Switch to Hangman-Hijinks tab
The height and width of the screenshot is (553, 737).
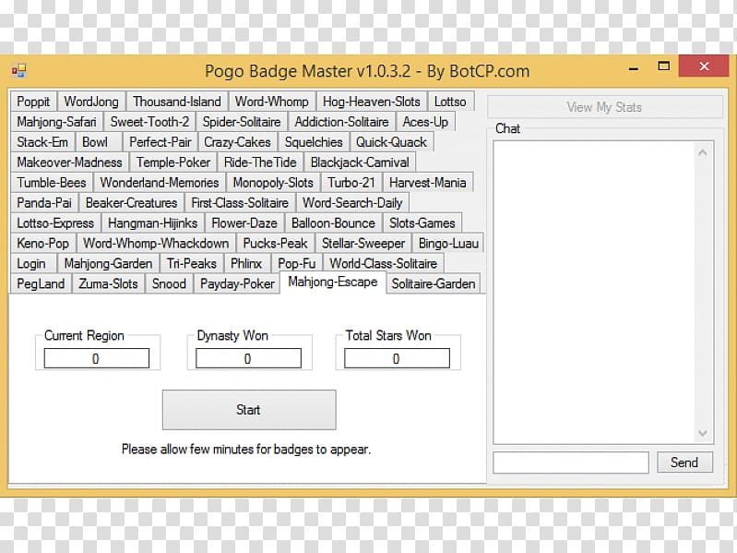pos(153,222)
